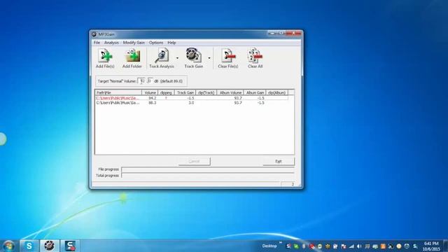Apply Track Gain via toolbar icon
This screenshot has width=448, height=252.
pos(194,58)
